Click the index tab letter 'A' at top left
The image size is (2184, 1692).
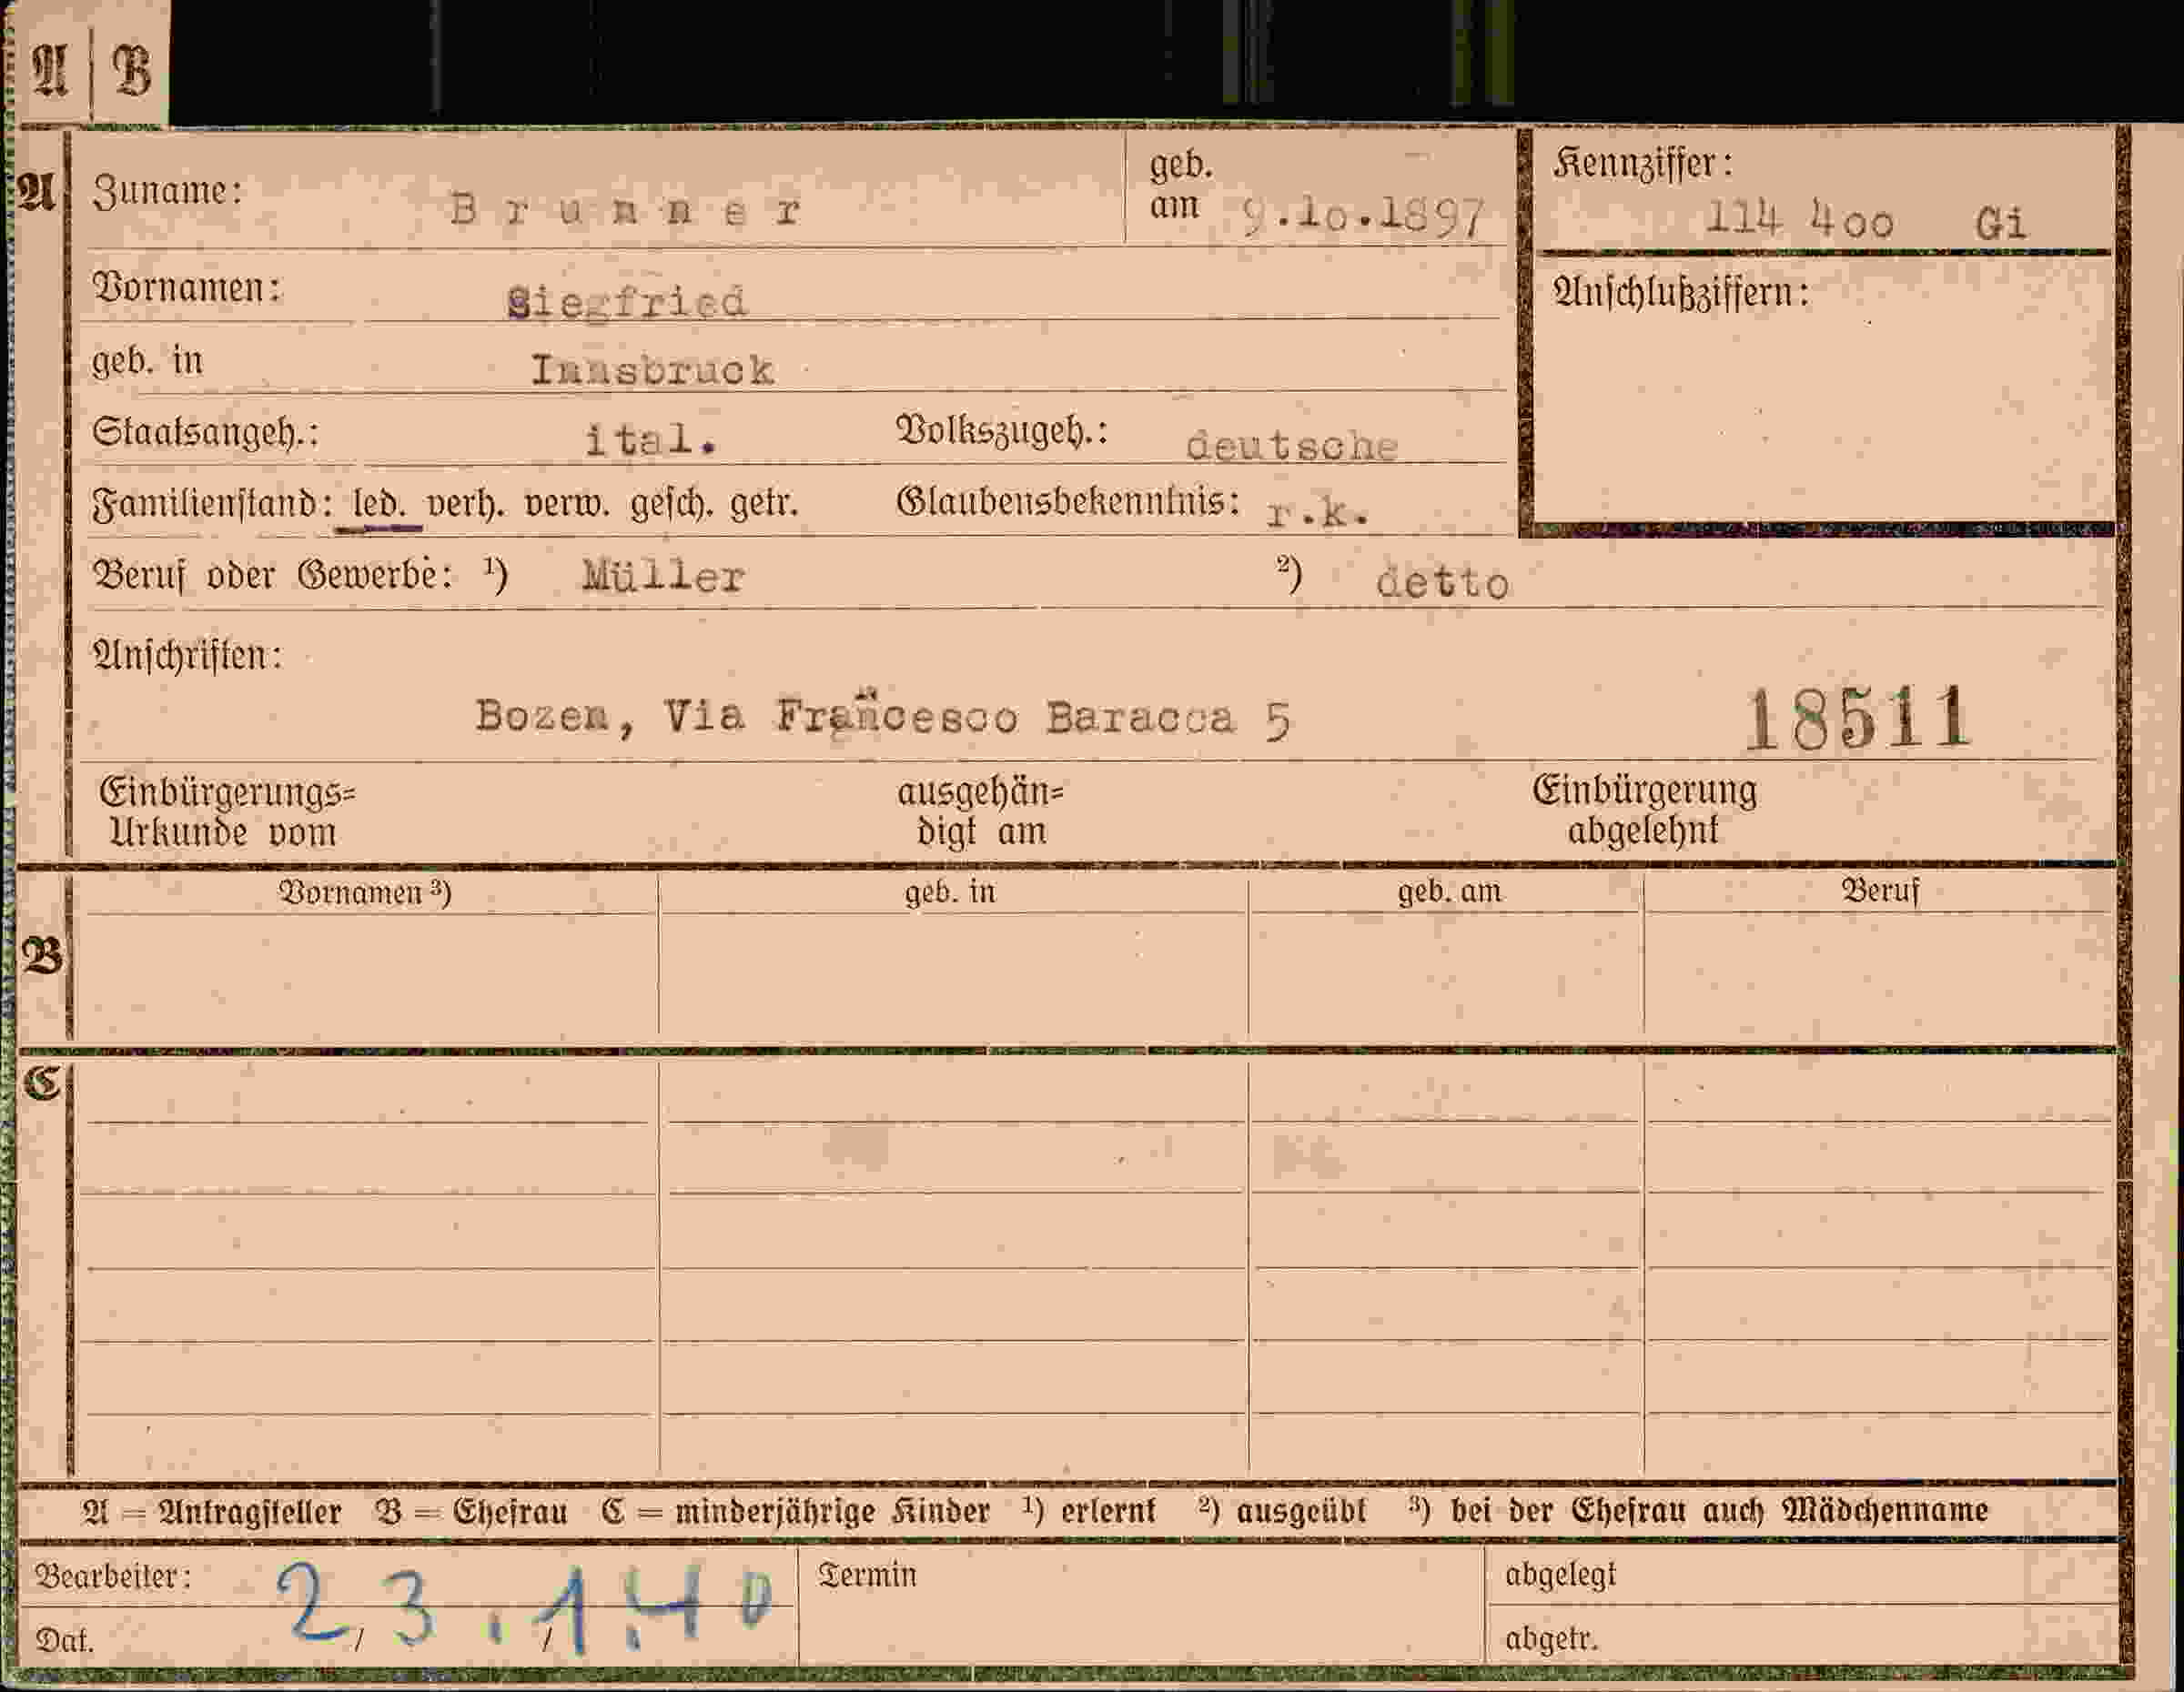tap(50, 71)
